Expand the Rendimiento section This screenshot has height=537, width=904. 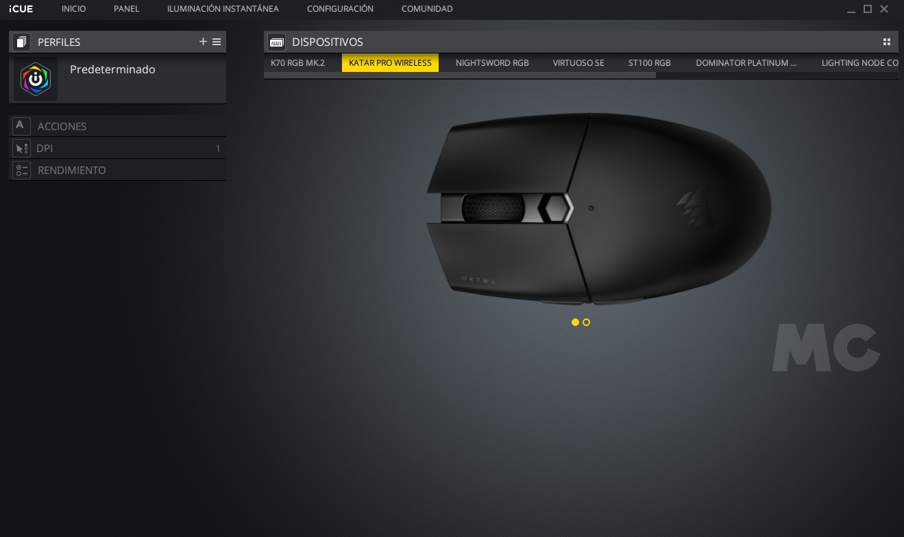pos(72,171)
